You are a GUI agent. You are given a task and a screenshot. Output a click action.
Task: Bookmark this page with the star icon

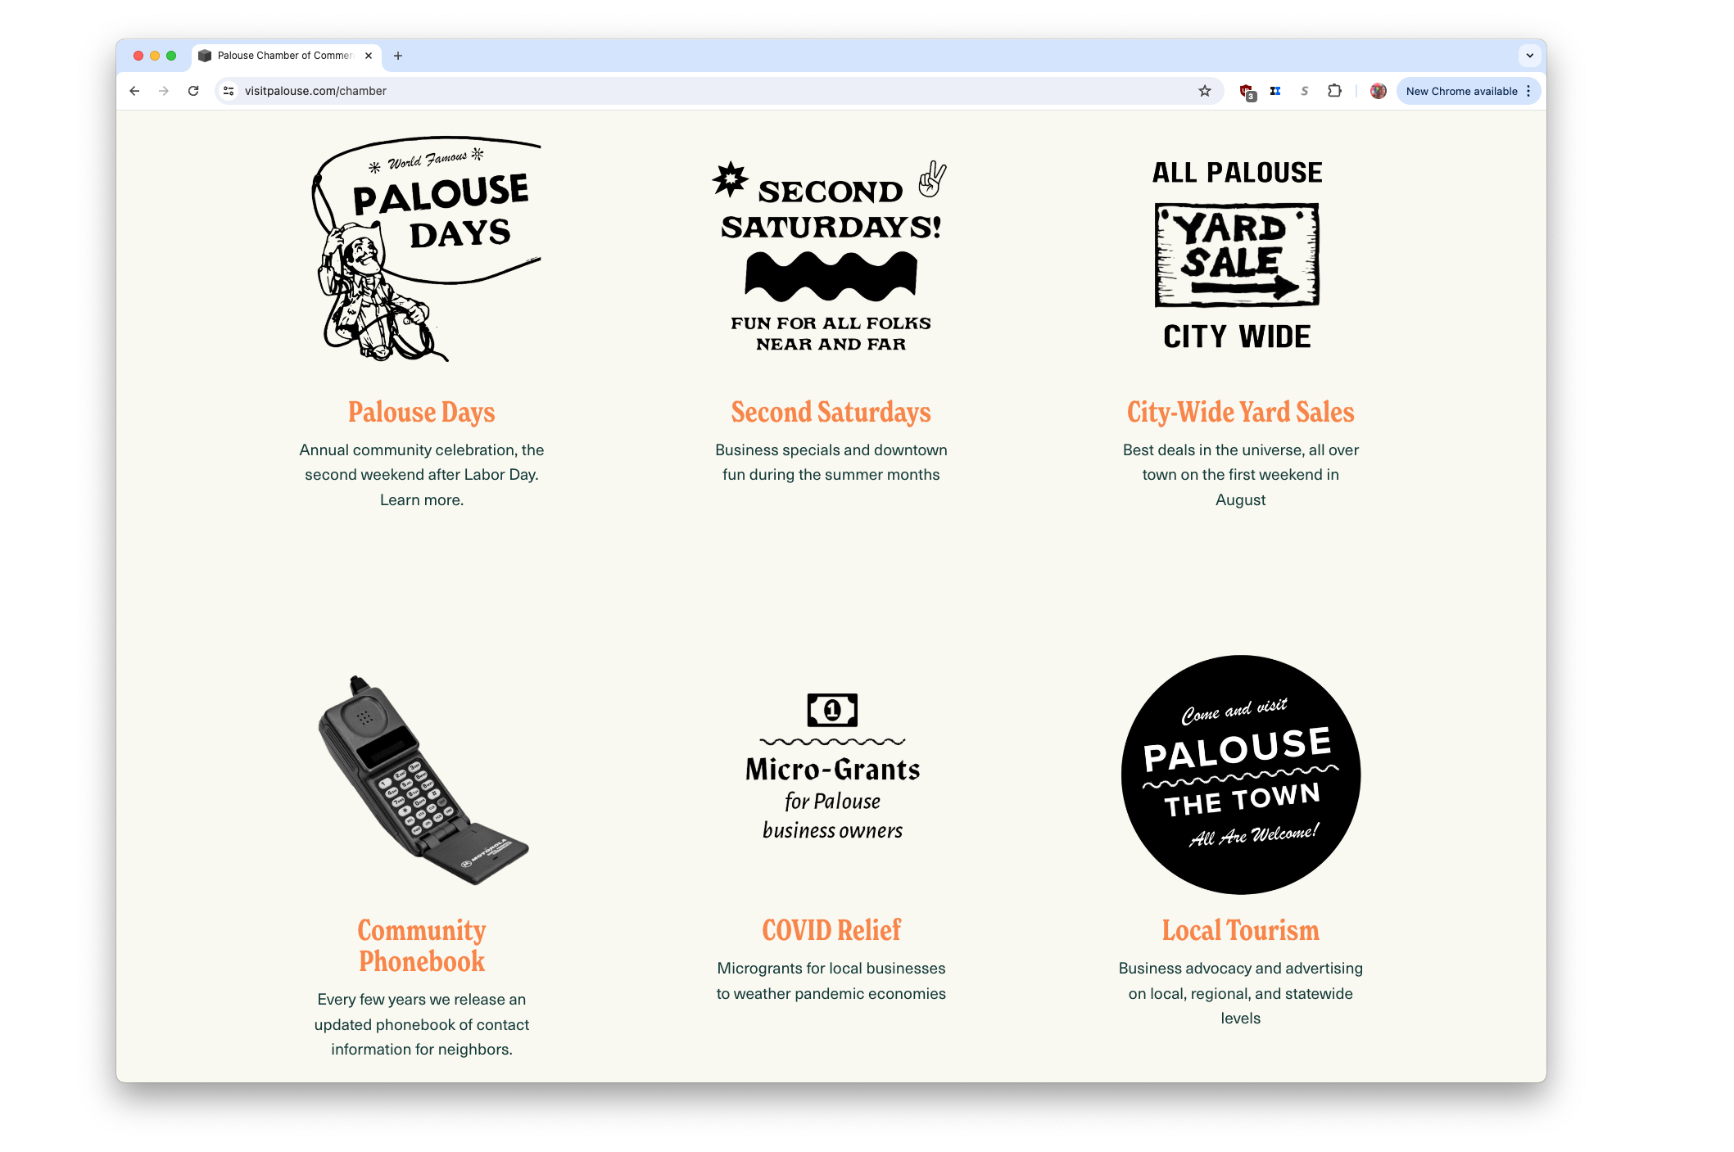(x=1204, y=91)
